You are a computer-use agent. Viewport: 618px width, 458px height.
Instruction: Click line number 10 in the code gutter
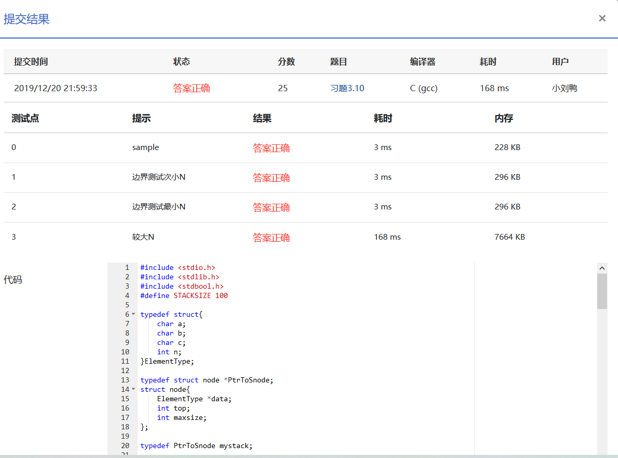click(x=125, y=352)
